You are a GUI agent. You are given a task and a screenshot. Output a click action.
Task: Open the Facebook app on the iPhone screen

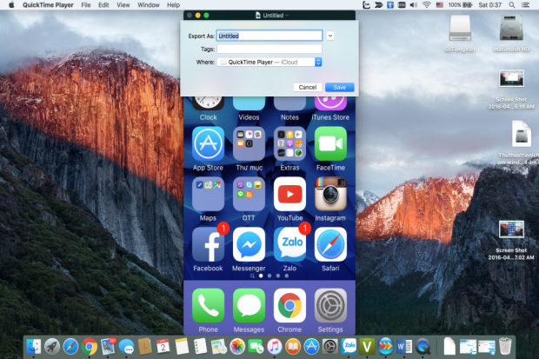click(x=208, y=244)
